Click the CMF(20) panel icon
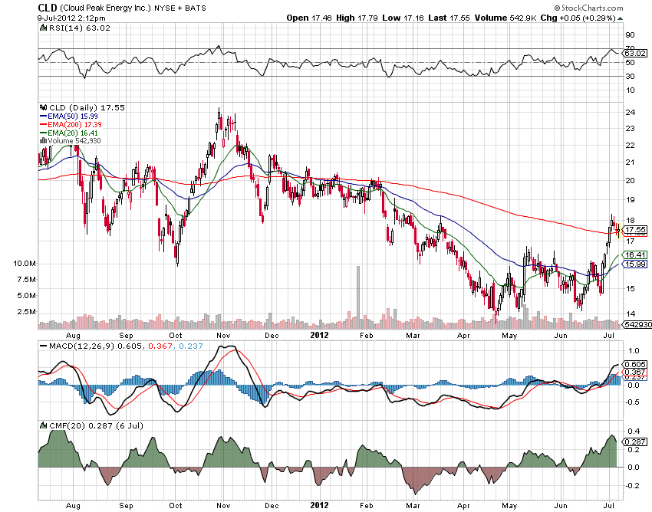 pos(43,425)
